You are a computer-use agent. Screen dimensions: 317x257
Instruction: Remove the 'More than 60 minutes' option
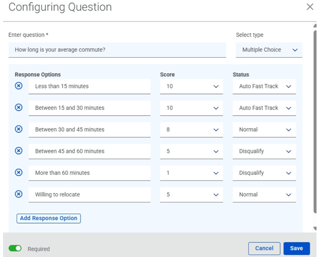click(19, 173)
